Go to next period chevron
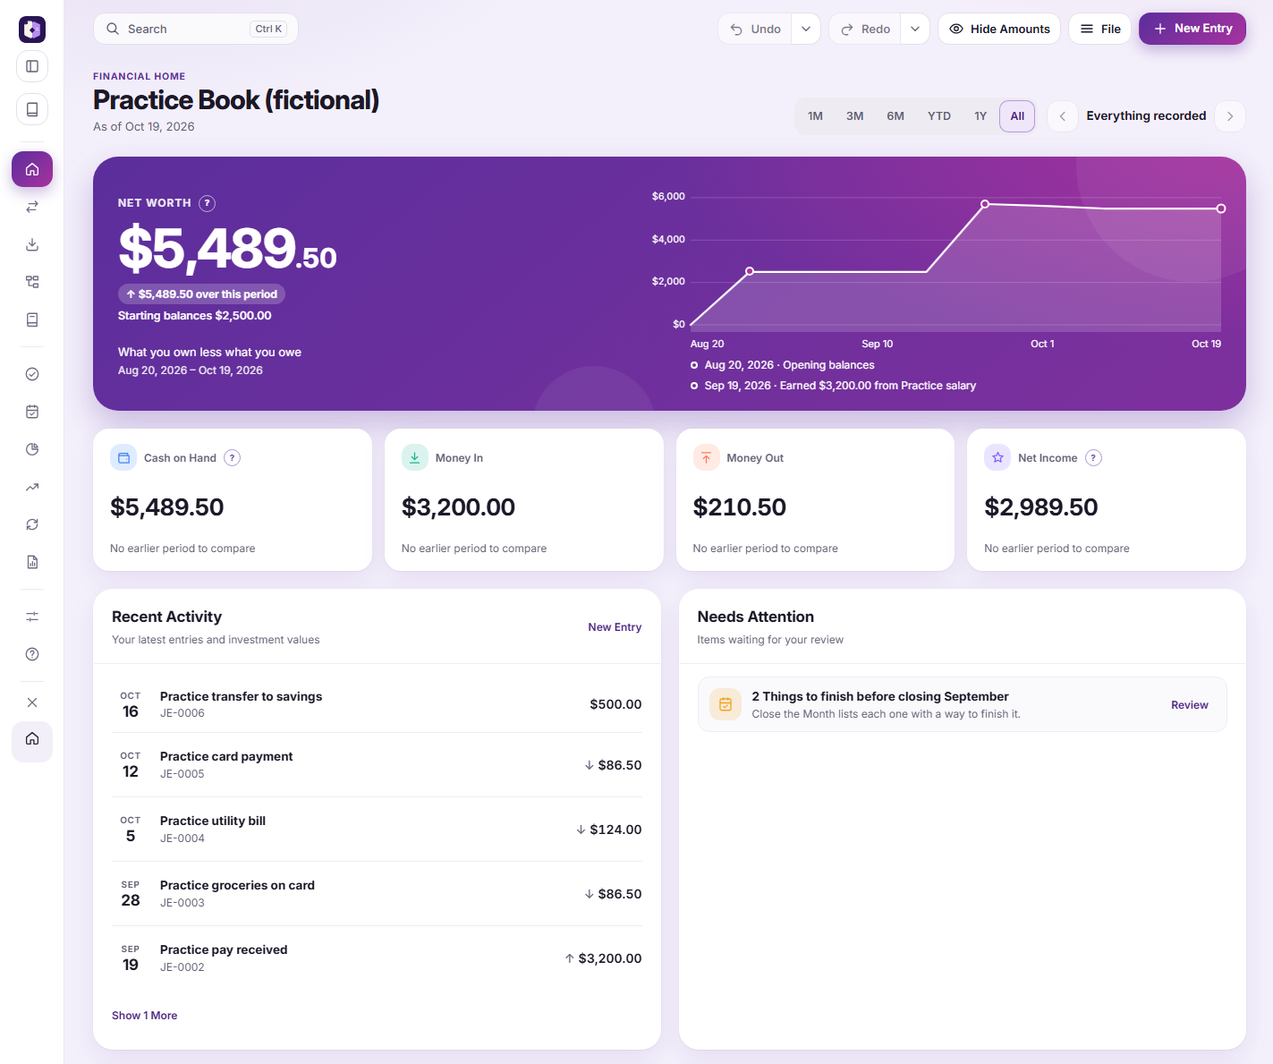 tap(1230, 116)
